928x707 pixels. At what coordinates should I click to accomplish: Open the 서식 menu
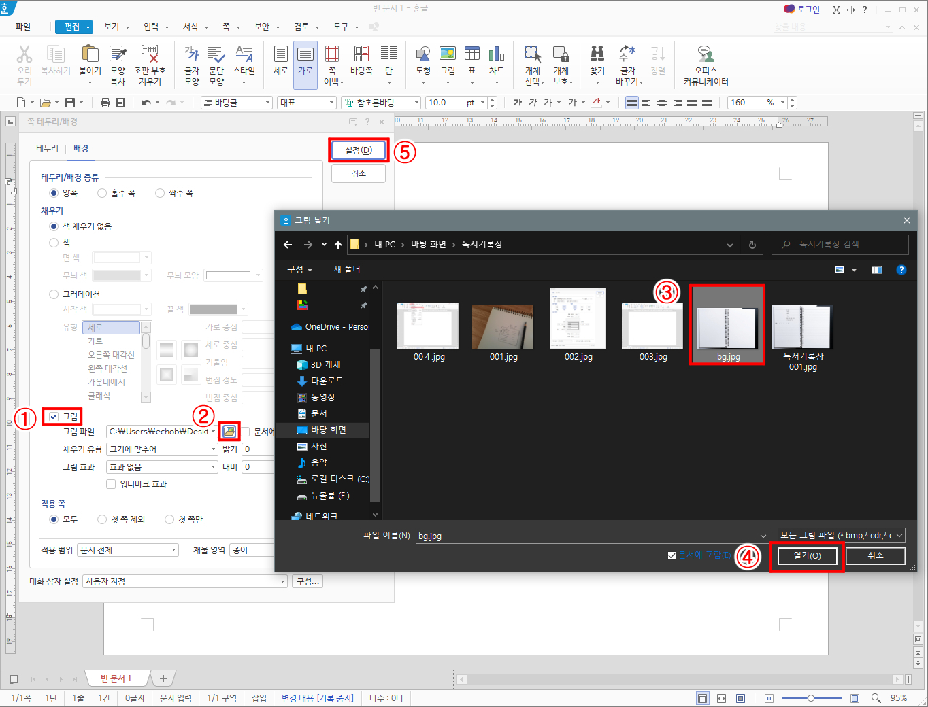point(194,27)
